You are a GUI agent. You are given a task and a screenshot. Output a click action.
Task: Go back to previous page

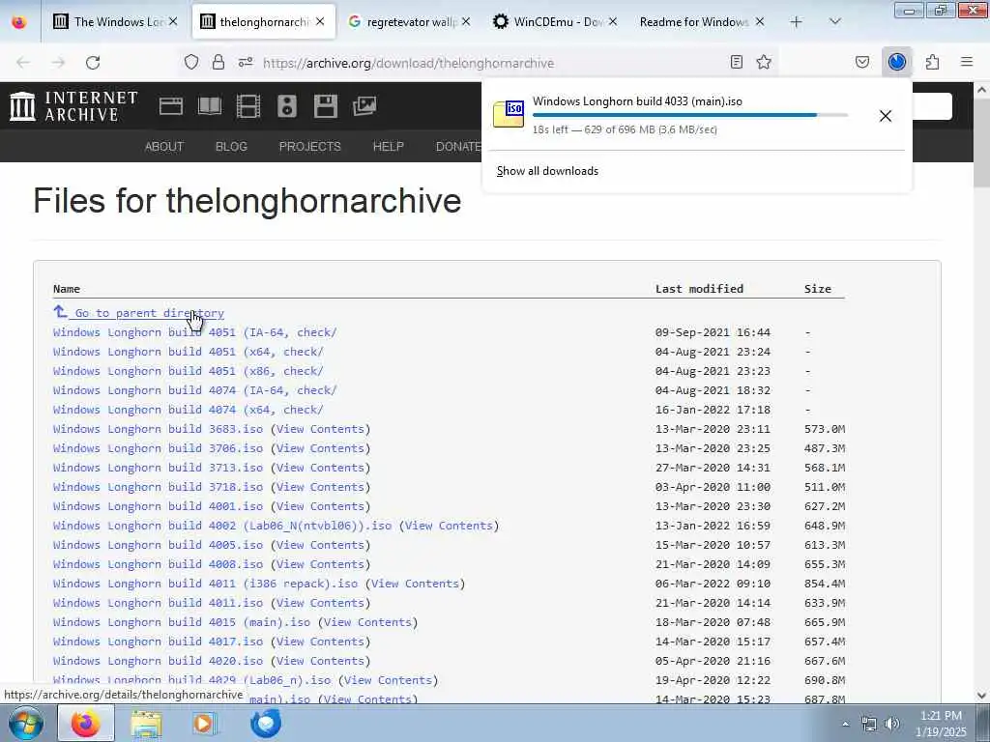click(x=23, y=63)
